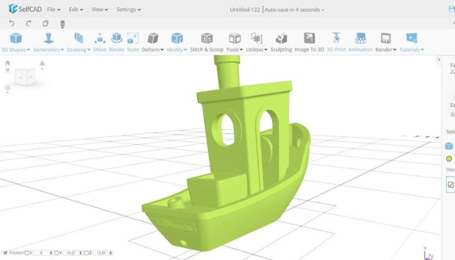Viewport: 455px width, 260px height.
Task: Open the view mode dropdown below the sphere icon
Action: click(x=8, y=92)
